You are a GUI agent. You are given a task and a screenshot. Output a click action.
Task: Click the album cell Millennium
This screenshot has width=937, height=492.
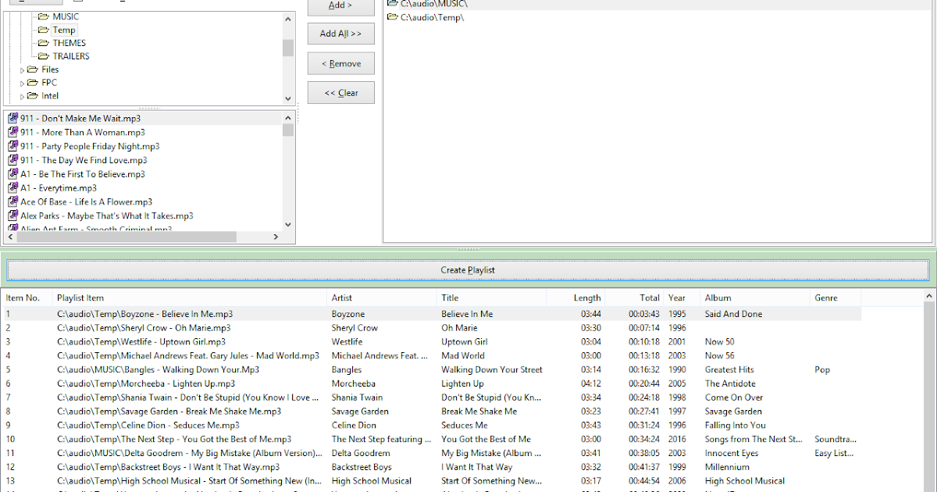pyautogui.click(x=727, y=467)
